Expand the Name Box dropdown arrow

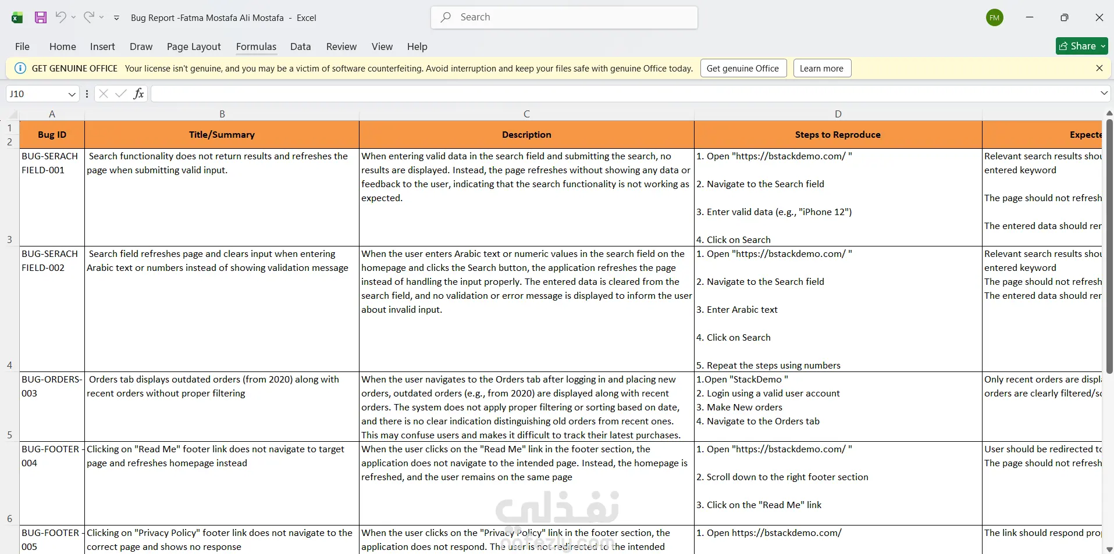[72, 94]
